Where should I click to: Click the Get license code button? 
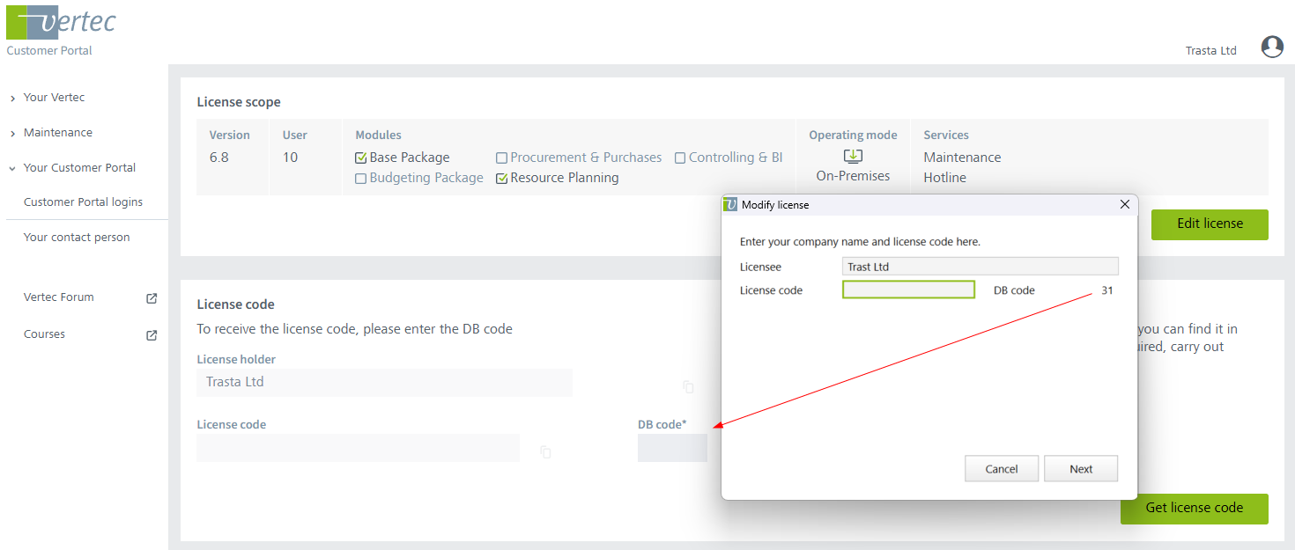(x=1194, y=508)
